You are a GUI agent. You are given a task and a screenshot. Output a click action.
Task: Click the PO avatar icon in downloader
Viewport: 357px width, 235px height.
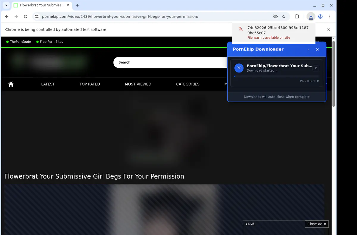pos(239,68)
